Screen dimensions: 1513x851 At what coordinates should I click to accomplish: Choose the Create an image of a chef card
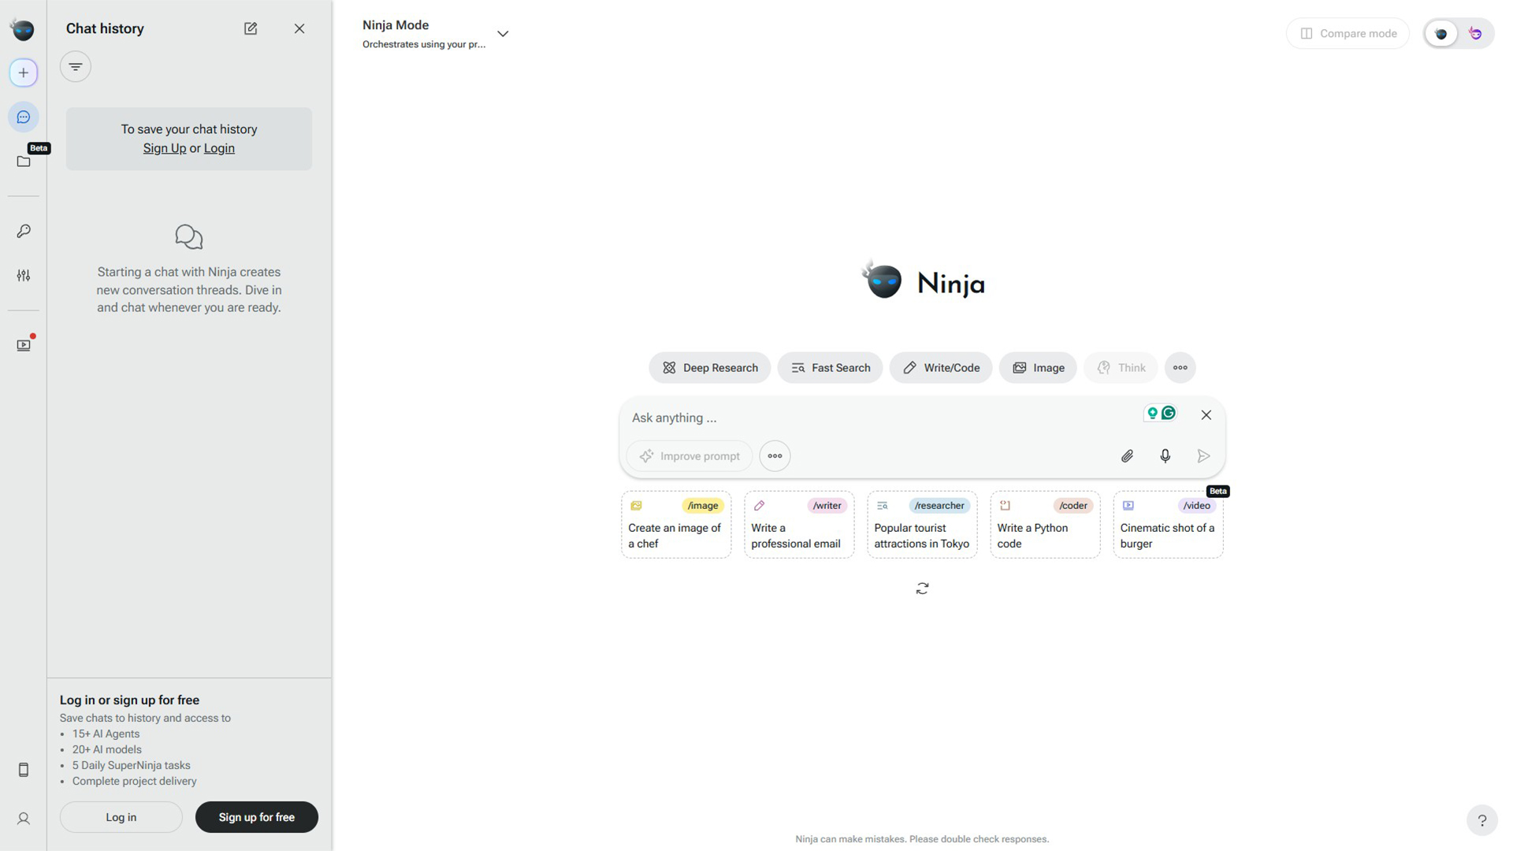(x=676, y=525)
